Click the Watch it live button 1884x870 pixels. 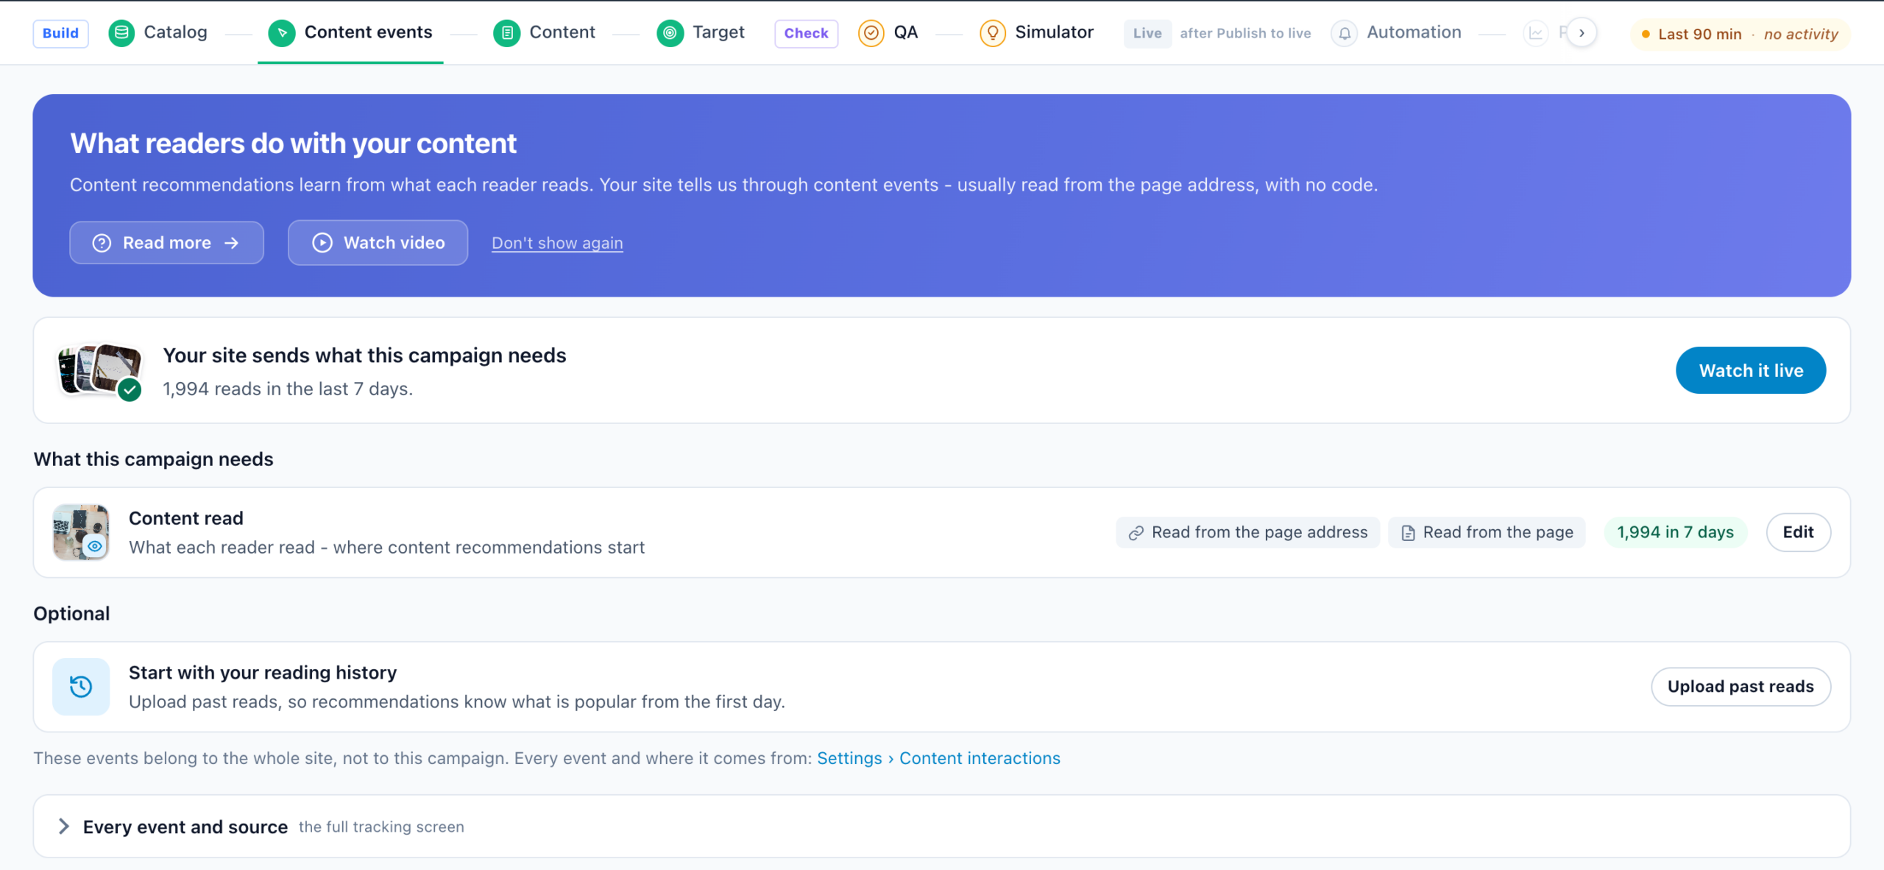click(1751, 370)
